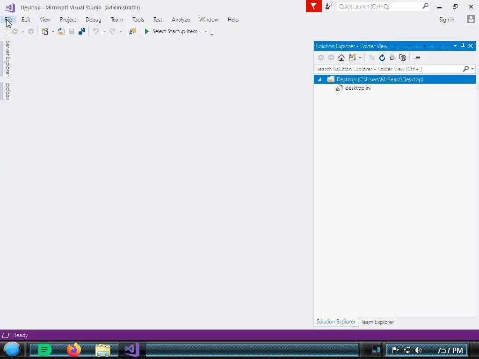
Task: Open the Tools menu
Action: pos(138,20)
